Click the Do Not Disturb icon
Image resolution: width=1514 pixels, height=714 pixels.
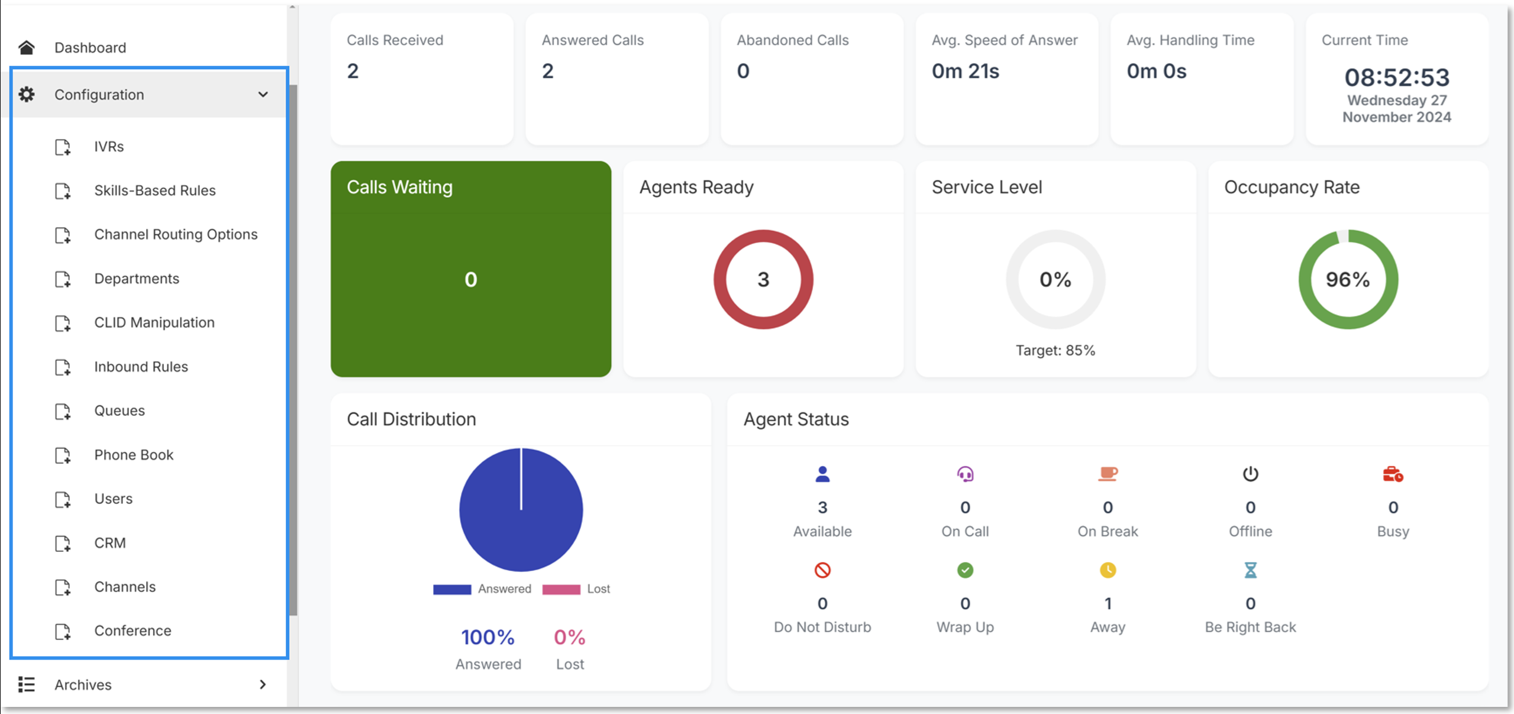[x=822, y=570]
